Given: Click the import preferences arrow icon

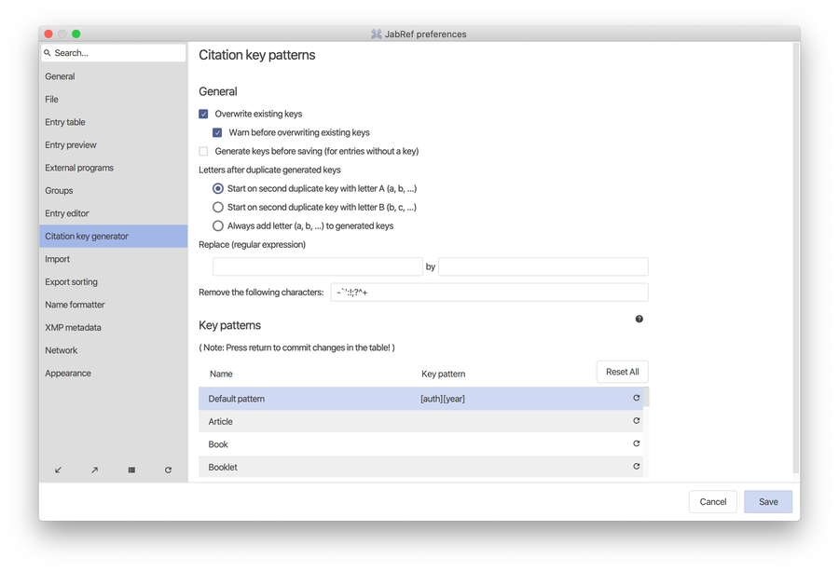Looking at the screenshot, I should (x=58, y=470).
